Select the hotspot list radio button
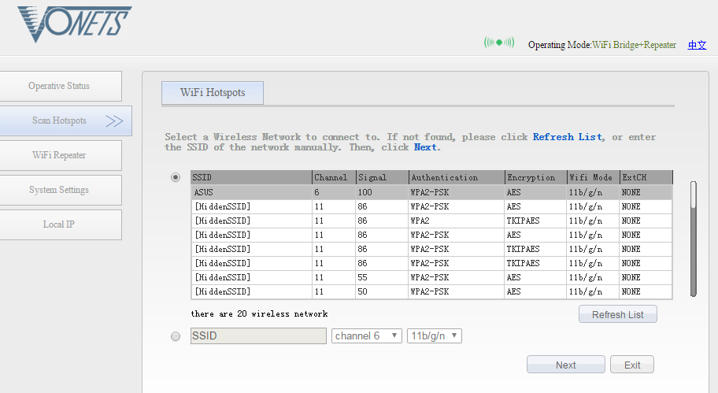Screen dimensions: 718x393 pos(176,176)
